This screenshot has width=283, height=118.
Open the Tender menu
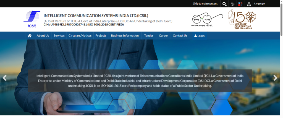tap(149, 36)
